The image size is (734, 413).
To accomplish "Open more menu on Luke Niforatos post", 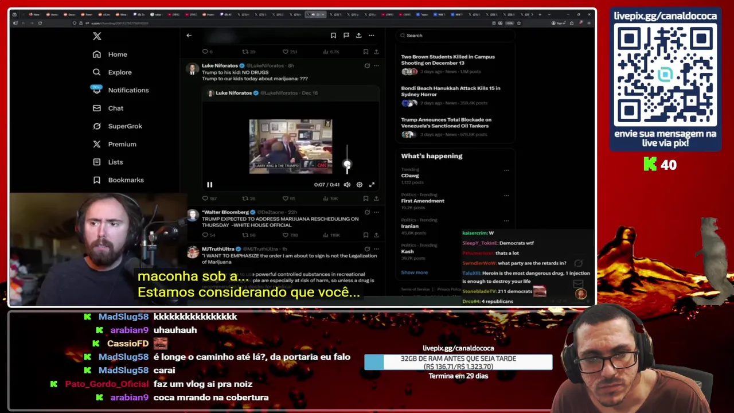I will [x=376, y=66].
